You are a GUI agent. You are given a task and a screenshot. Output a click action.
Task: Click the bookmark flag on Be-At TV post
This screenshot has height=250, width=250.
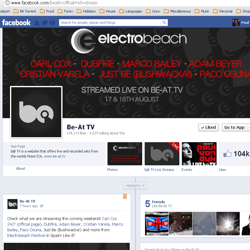(125, 197)
